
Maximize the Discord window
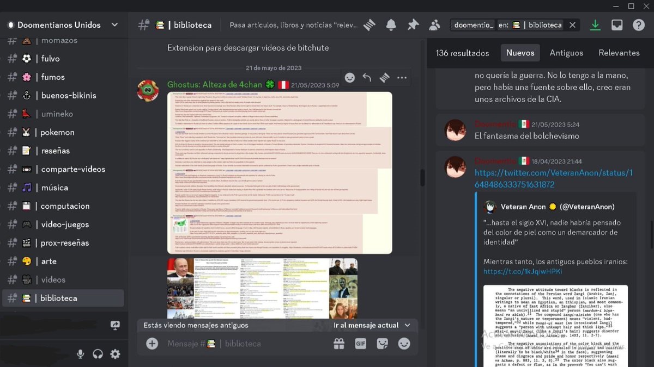631,6
